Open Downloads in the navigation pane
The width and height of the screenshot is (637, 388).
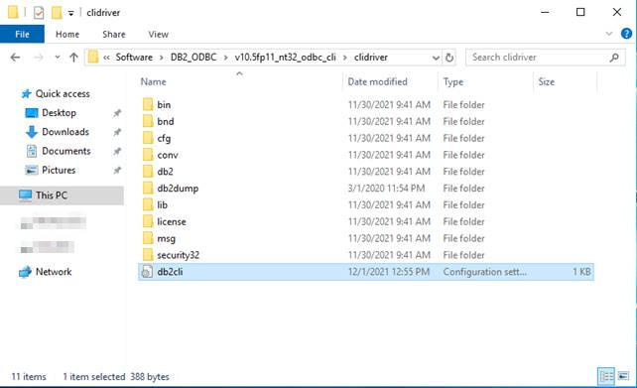58,132
